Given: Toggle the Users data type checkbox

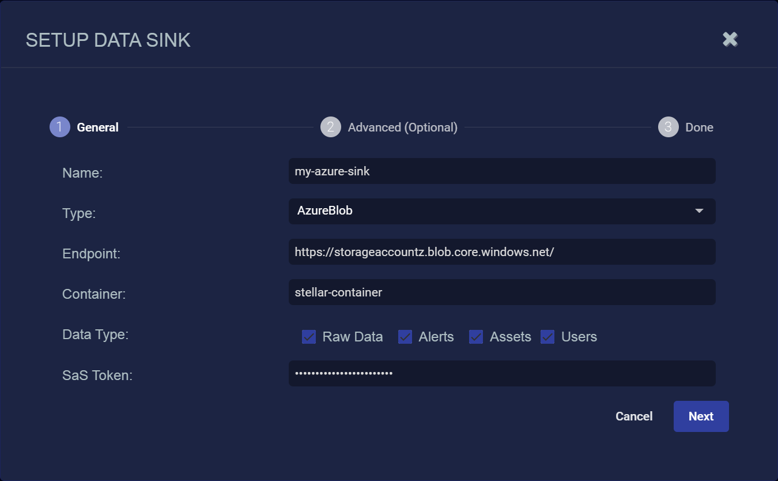Looking at the screenshot, I should (547, 337).
